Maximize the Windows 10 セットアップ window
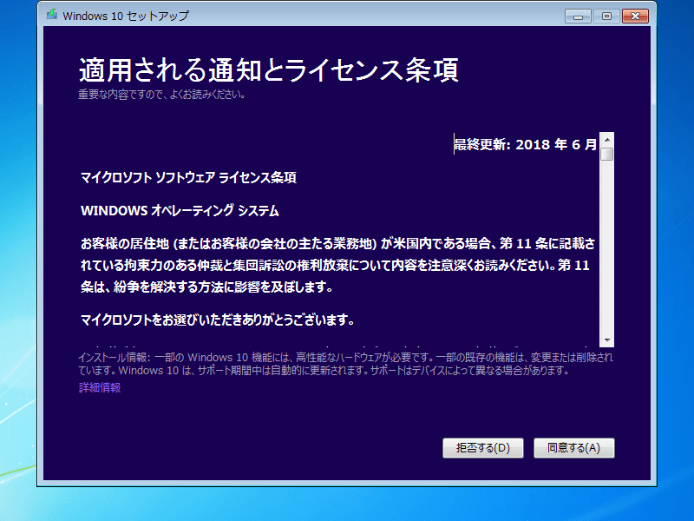 [605, 16]
